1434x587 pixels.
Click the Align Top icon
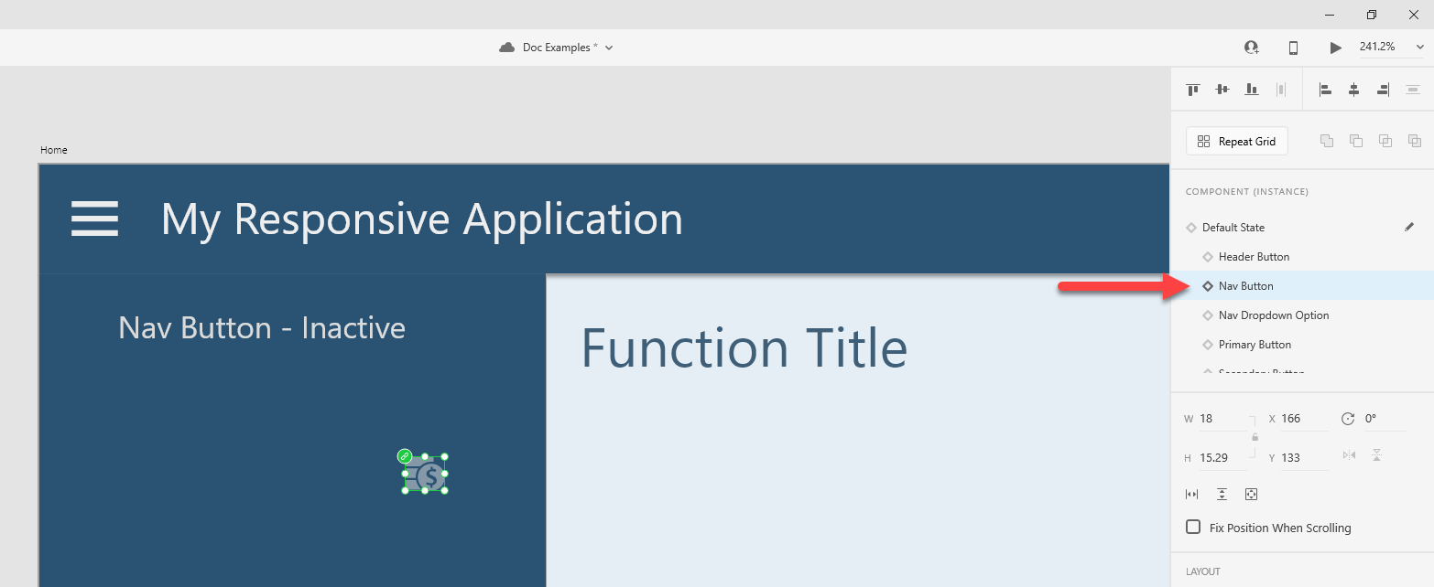pos(1192,90)
